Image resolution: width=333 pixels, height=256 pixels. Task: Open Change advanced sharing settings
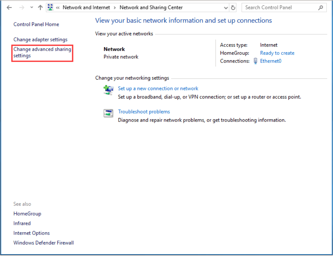[42, 53]
